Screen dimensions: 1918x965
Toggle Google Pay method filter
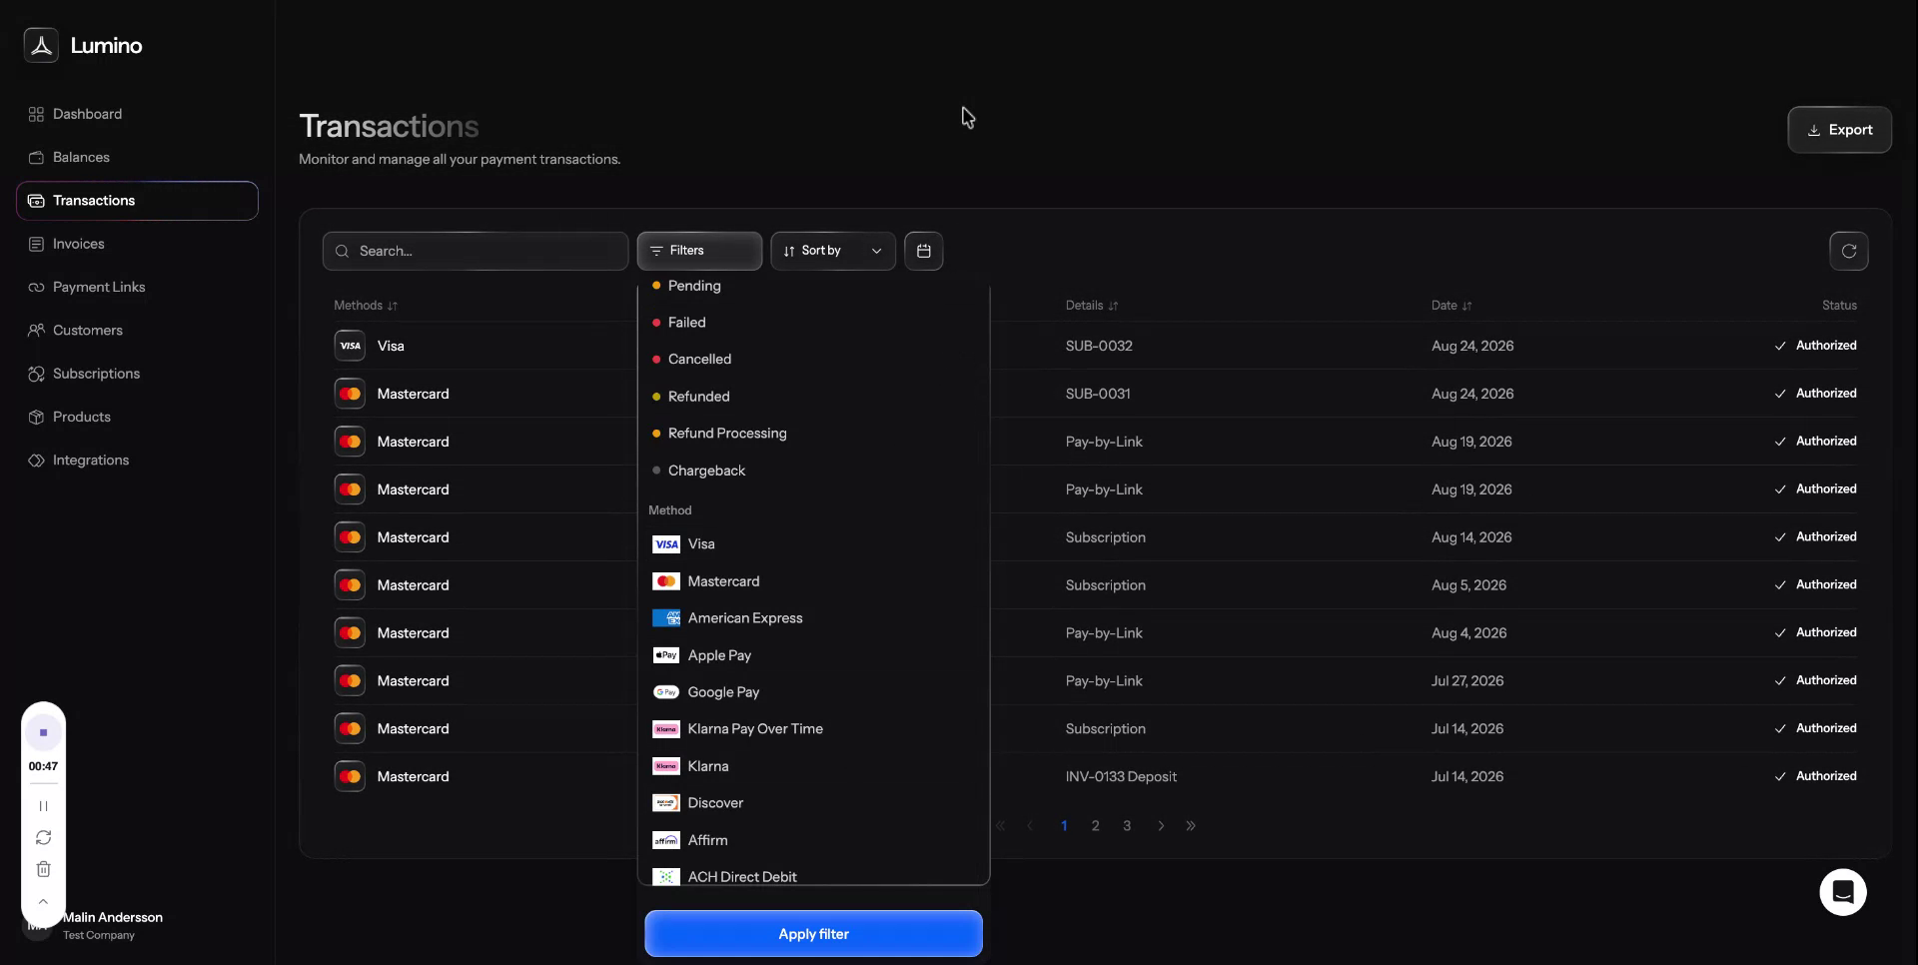click(x=813, y=692)
